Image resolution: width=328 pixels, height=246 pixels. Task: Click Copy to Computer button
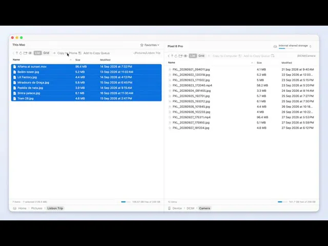(222, 56)
